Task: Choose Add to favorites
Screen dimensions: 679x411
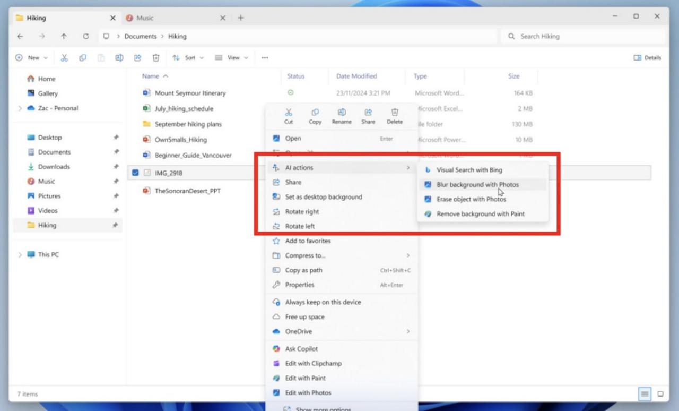Action: 342,241
